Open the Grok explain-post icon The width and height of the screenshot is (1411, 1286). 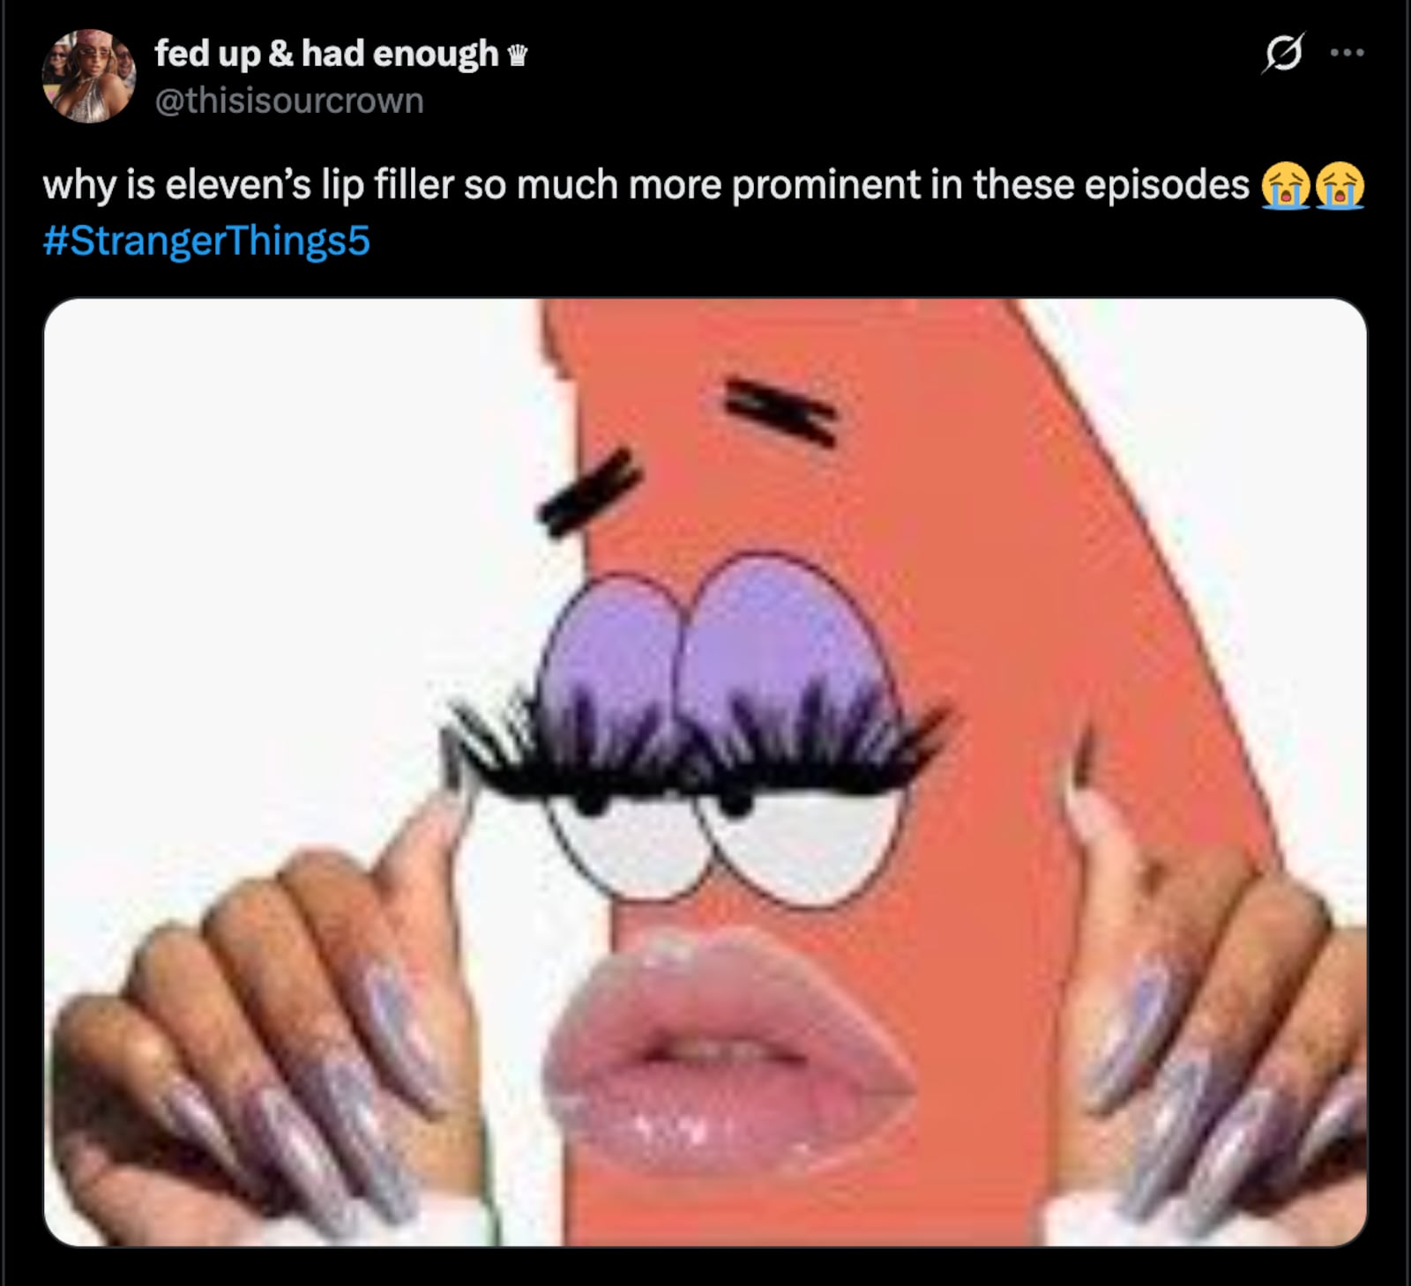[1283, 54]
